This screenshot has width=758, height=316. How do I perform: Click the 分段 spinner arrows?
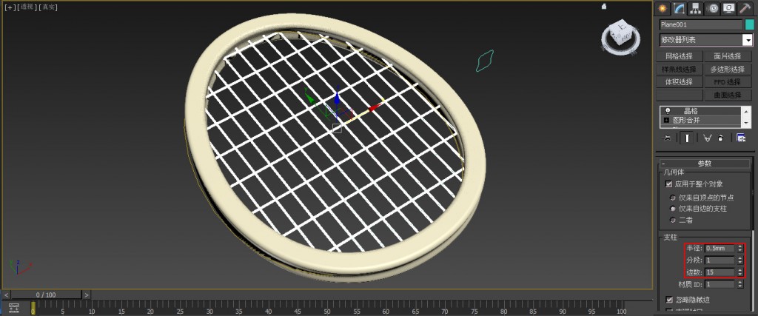(x=740, y=260)
